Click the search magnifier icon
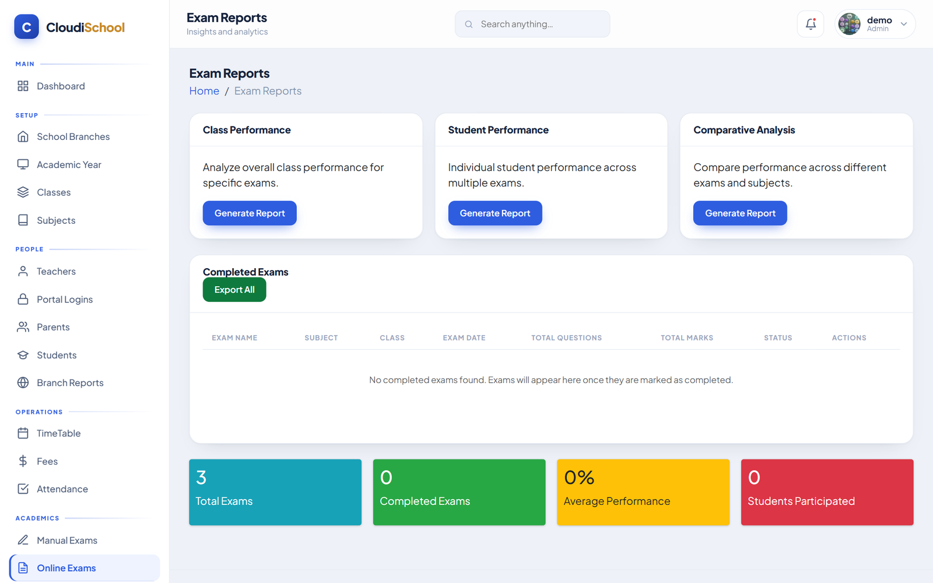933x583 pixels. [x=468, y=24]
